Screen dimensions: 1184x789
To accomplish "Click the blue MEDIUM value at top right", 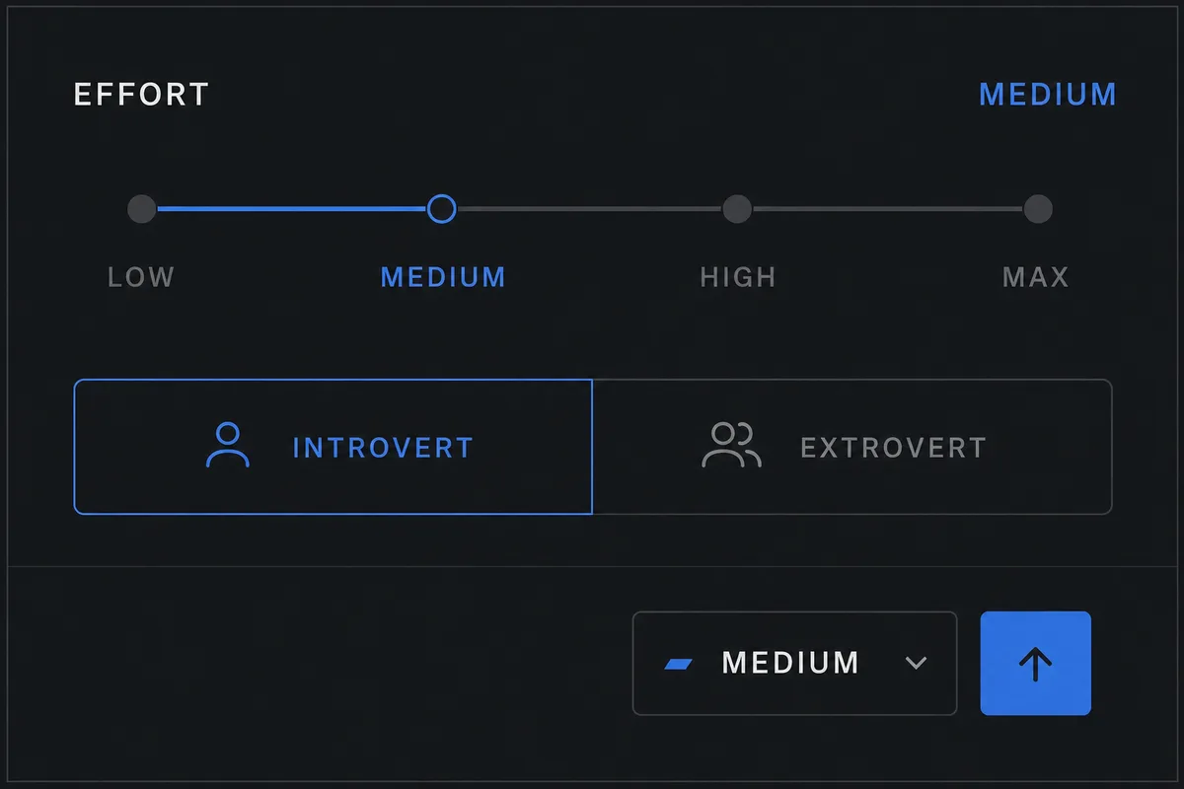I will point(1048,95).
